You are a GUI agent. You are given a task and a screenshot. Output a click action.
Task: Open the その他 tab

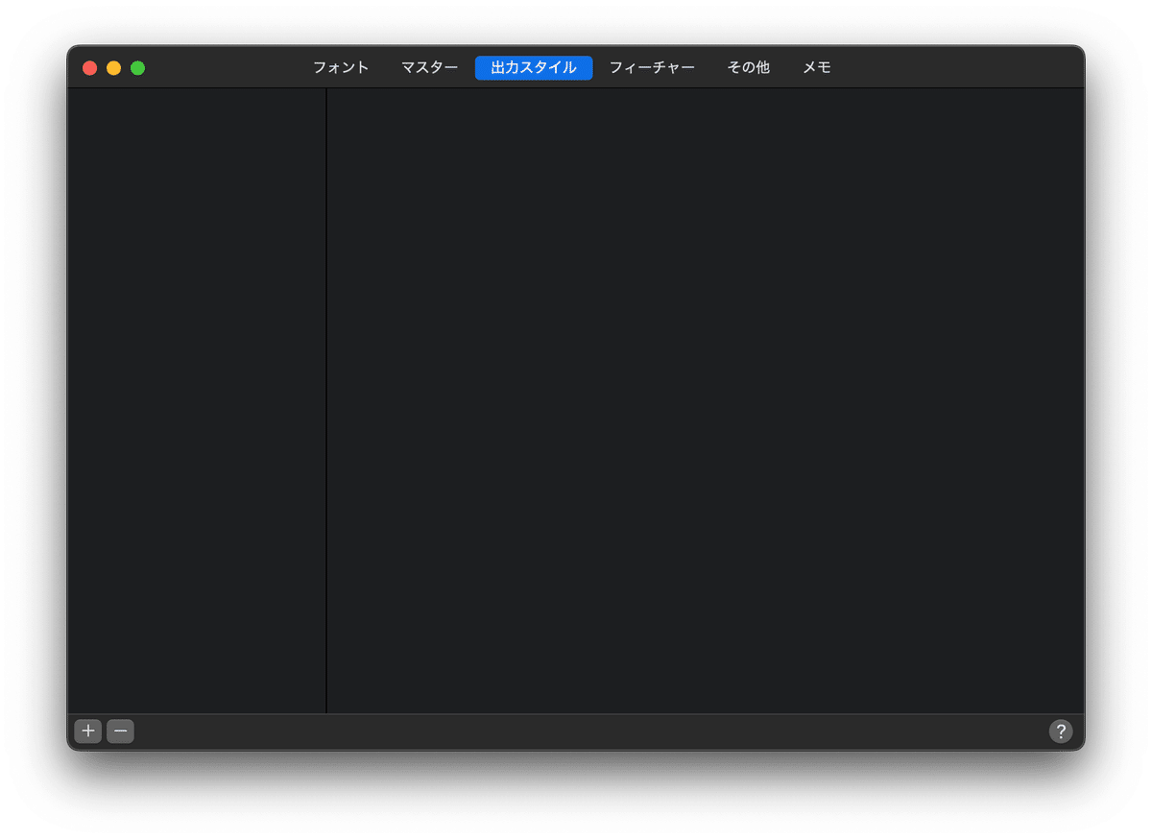pos(748,68)
